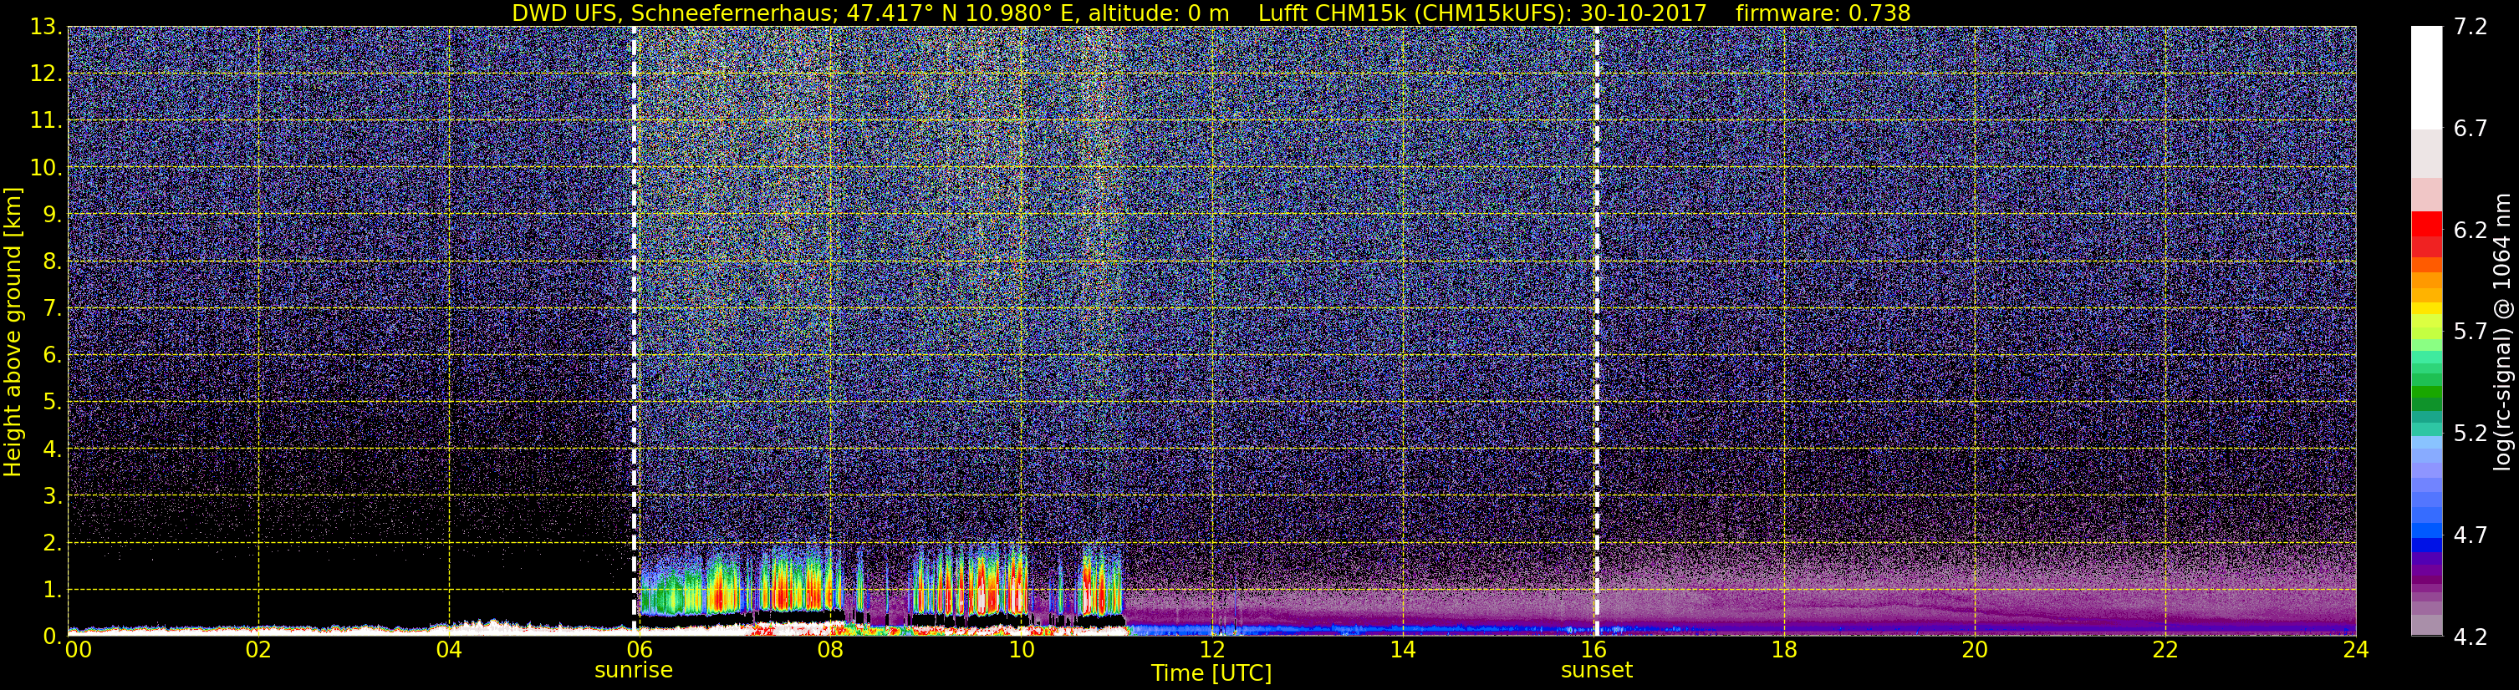Viewport: 2519px width, 690px height.
Task: Click time-axis tick label '14'
Action: [x=1402, y=650]
